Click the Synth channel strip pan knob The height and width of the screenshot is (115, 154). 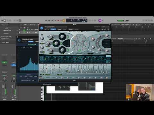(x=4, y=79)
